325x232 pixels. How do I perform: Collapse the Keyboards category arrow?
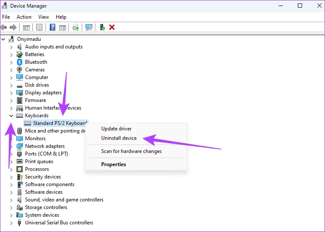[x=11, y=116]
